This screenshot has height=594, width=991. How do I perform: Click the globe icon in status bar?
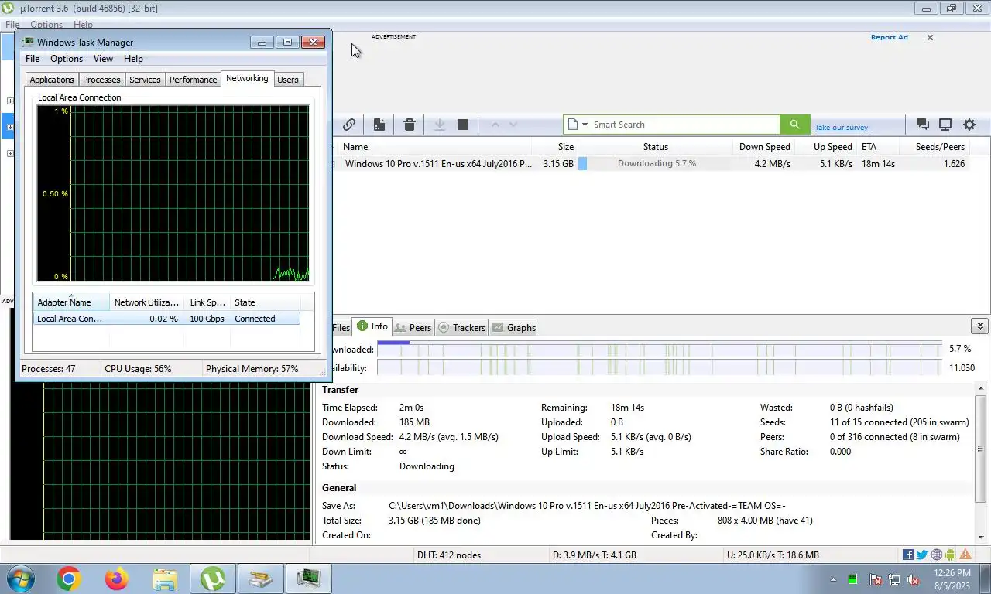pyautogui.click(x=937, y=555)
